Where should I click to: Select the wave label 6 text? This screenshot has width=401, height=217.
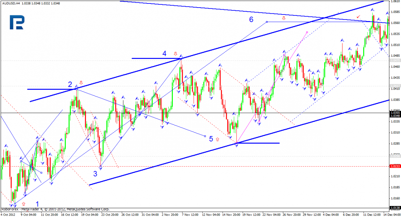[x=251, y=19]
